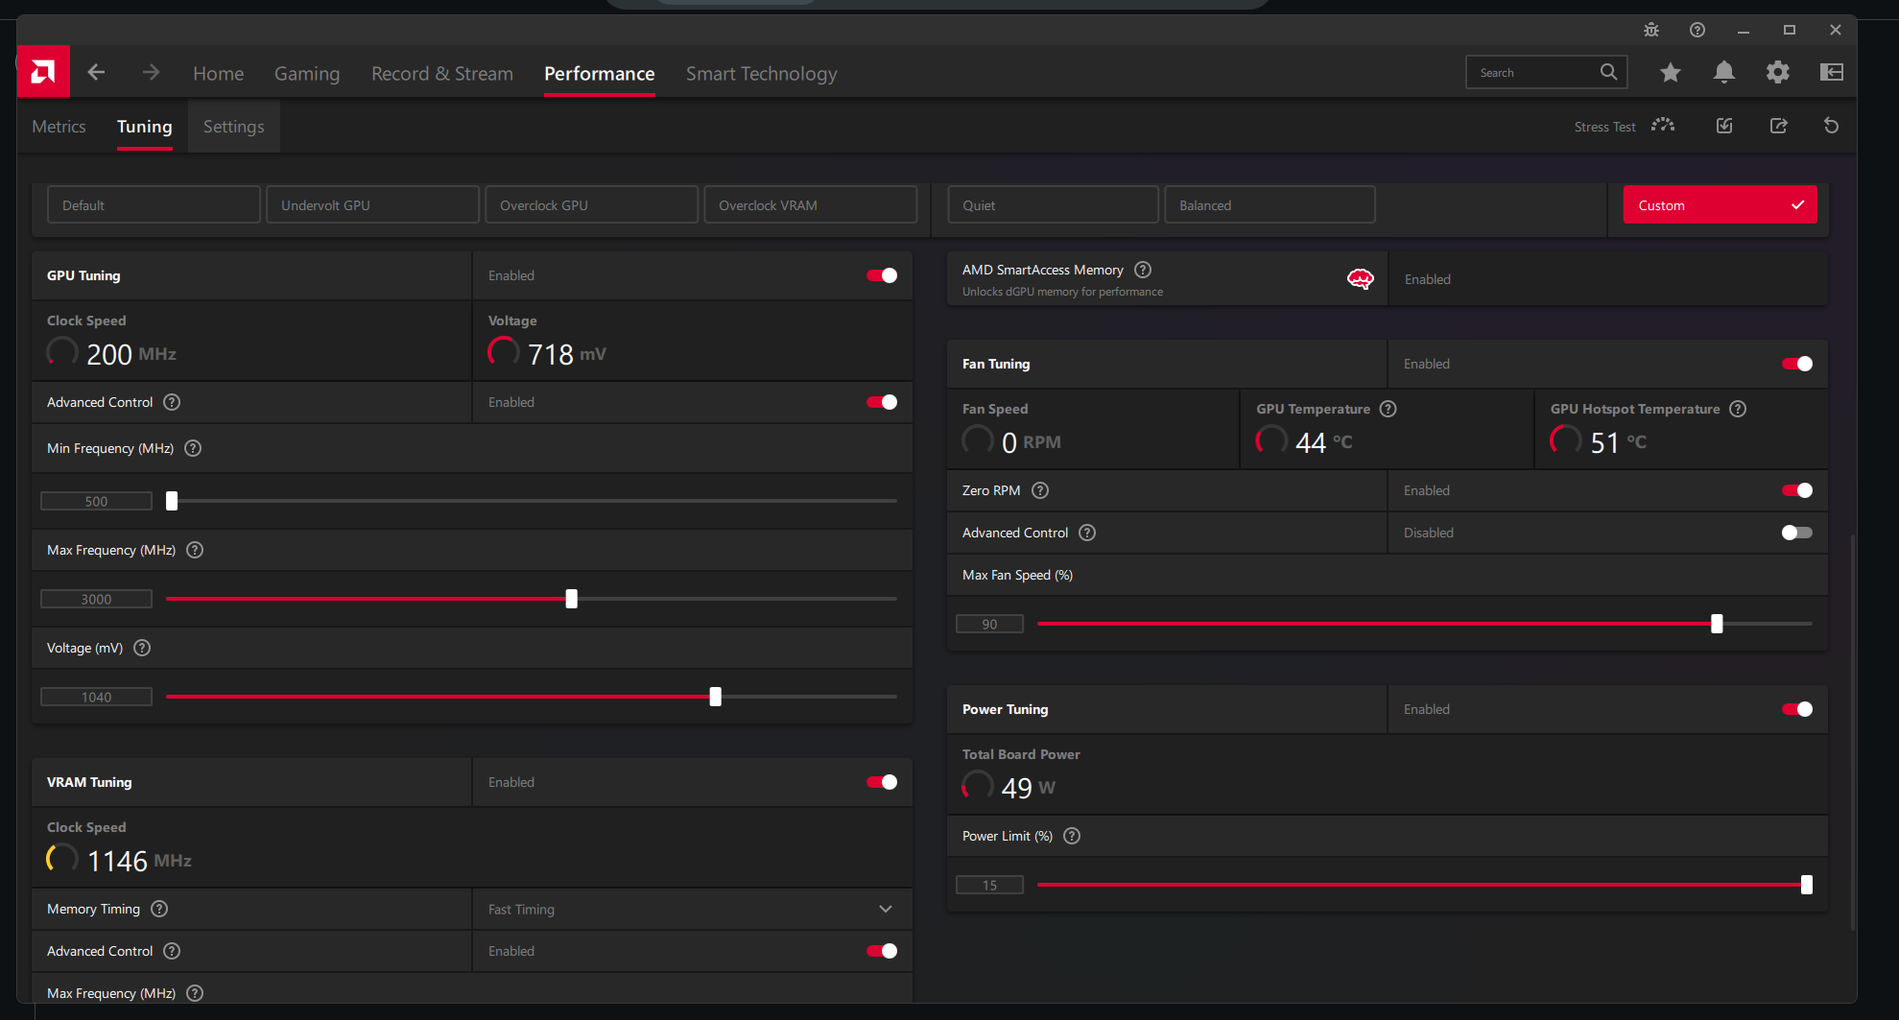Enable Fan Advanced Control switch
1899x1020 pixels.
(1797, 533)
